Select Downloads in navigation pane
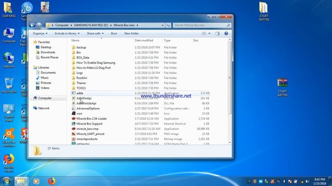This screenshot has height=186, width=332. (x=48, y=52)
